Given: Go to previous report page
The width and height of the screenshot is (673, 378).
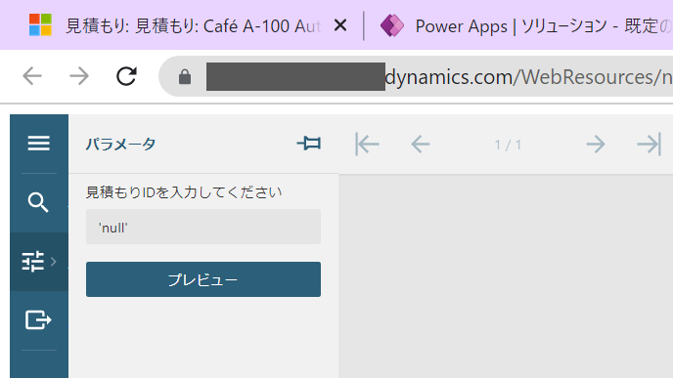Looking at the screenshot, I should tap(421, 144).
